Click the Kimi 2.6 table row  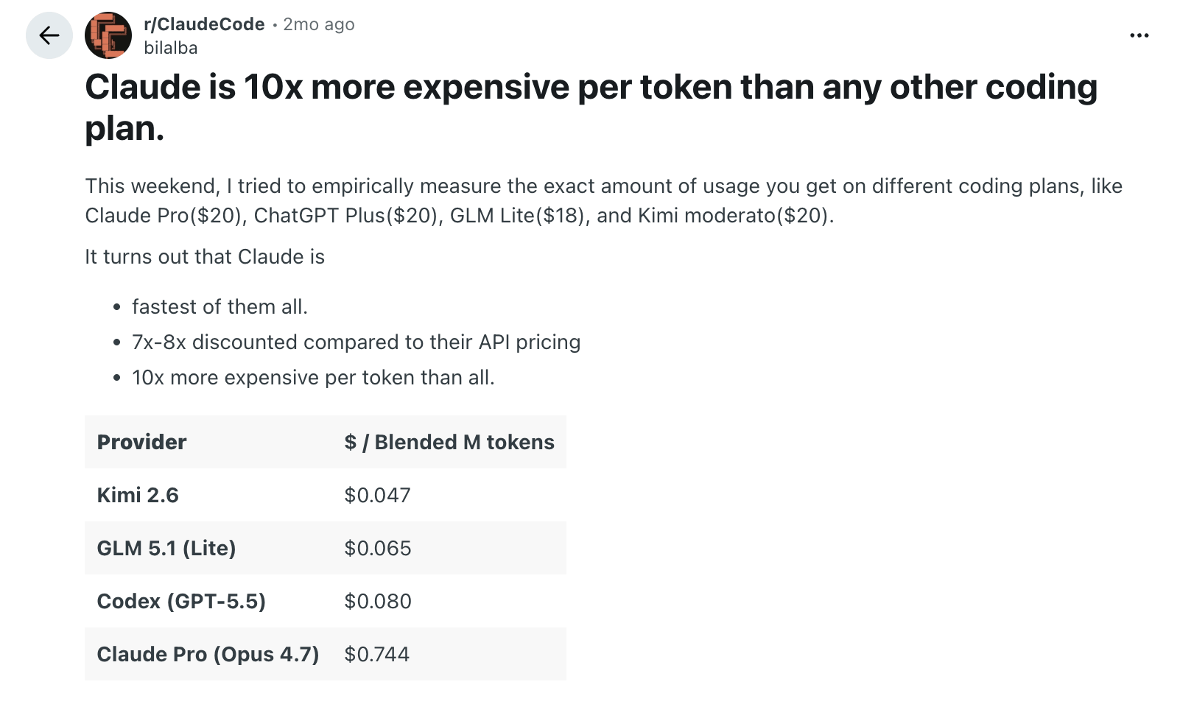click(326, 495)
